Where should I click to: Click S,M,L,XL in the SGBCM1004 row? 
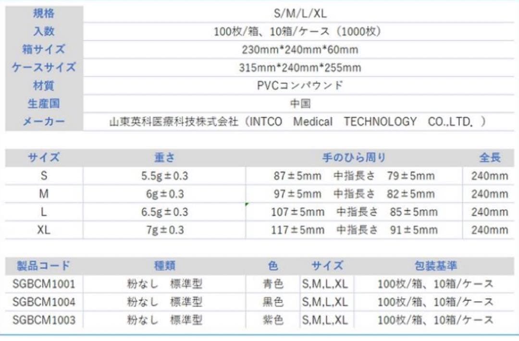coord(325,302)
